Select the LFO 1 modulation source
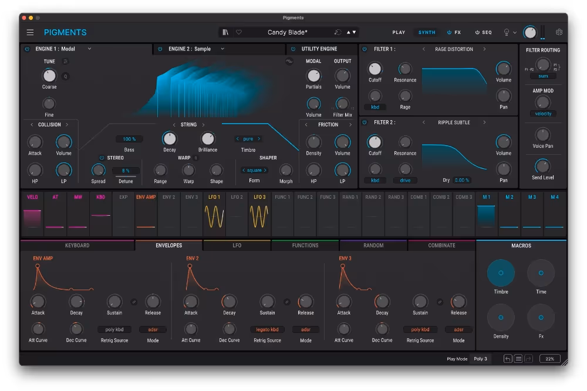The image size is (587, 391). click(214, 214)
